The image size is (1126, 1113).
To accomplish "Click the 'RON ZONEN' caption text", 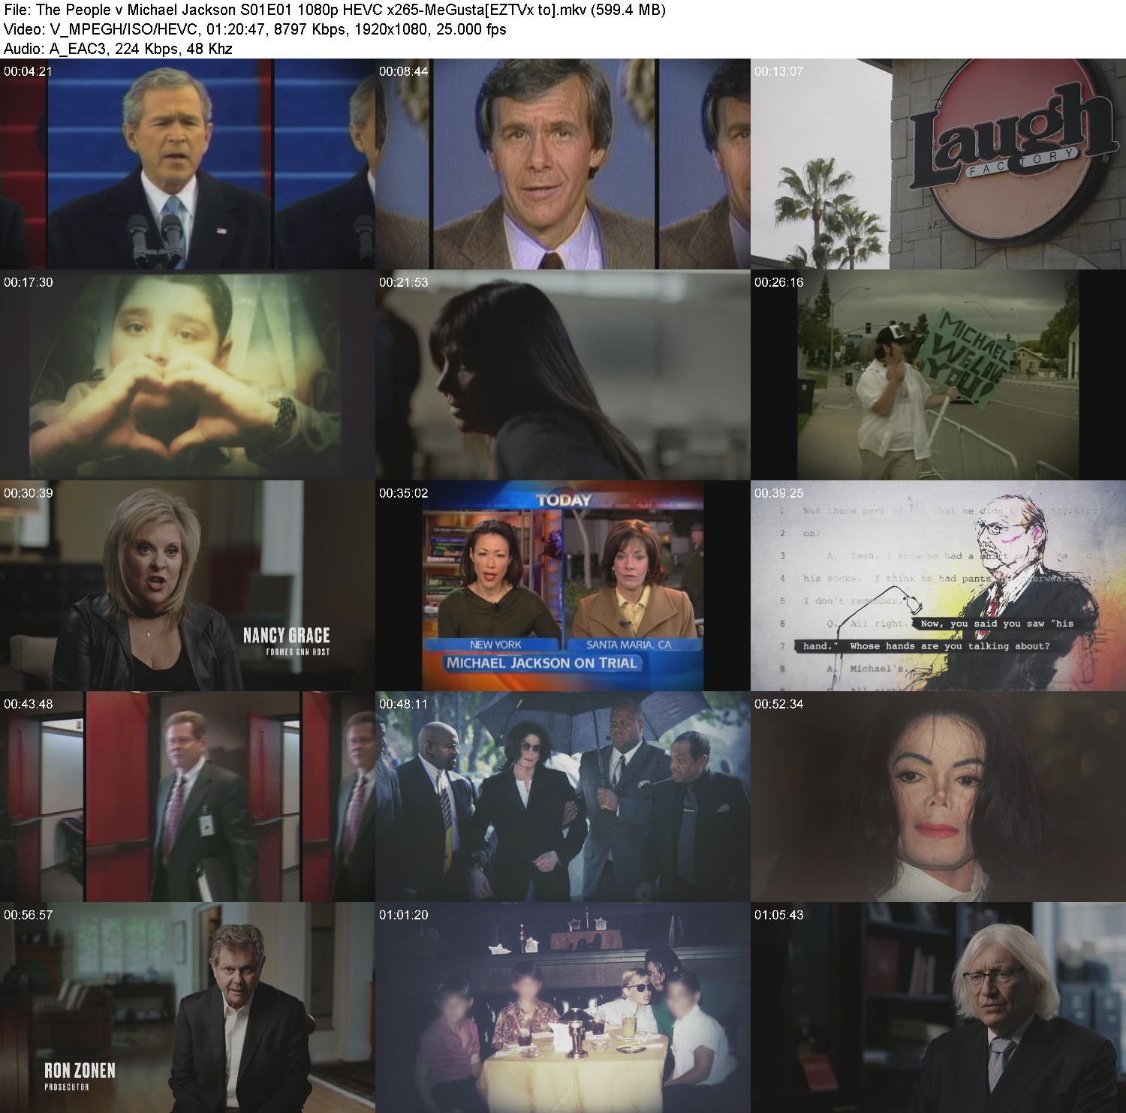I will point(80,1070).
